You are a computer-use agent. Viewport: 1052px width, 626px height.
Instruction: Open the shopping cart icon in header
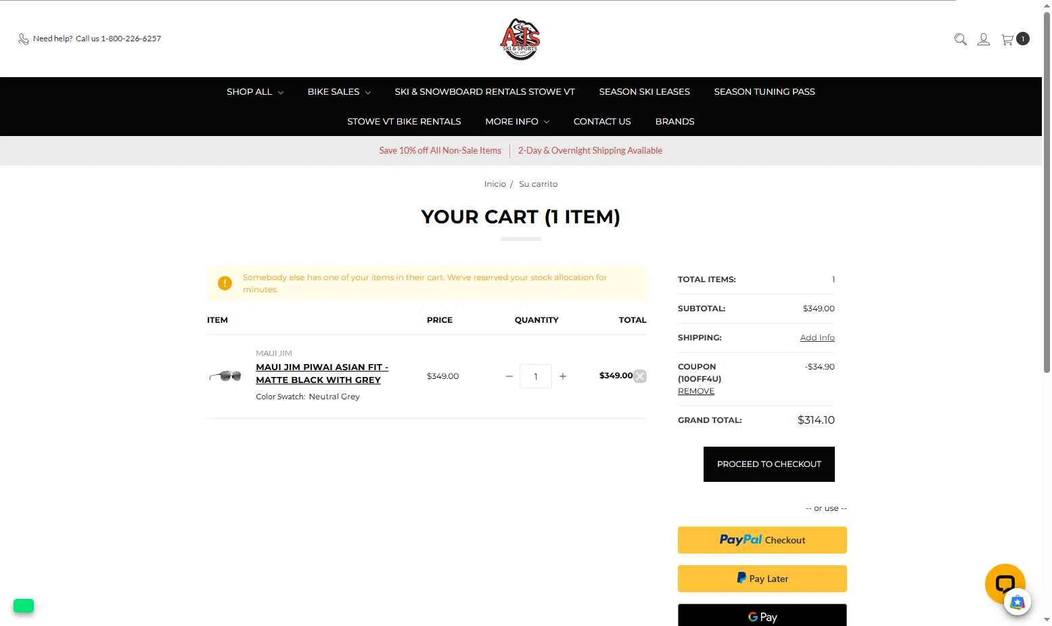(x=1007, y=39)
